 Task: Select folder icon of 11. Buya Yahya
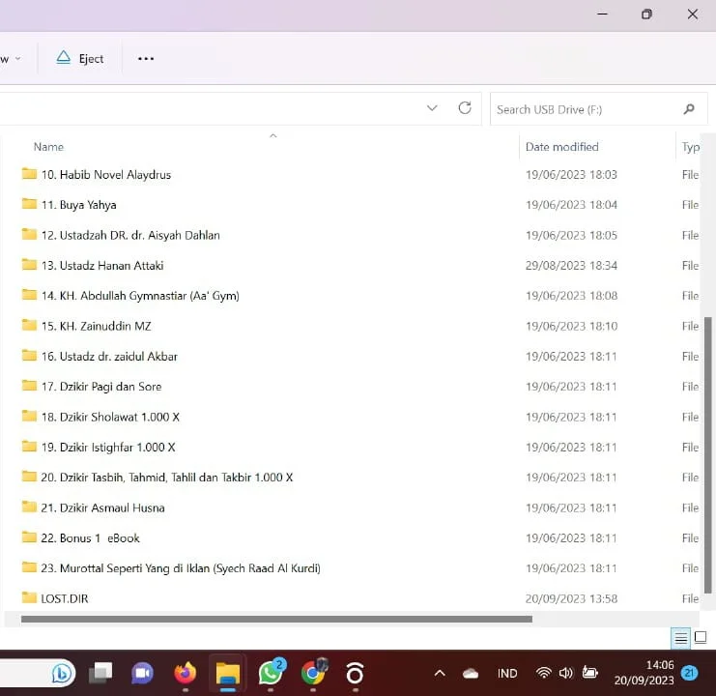pyautogui.click(x=29, y=204)
